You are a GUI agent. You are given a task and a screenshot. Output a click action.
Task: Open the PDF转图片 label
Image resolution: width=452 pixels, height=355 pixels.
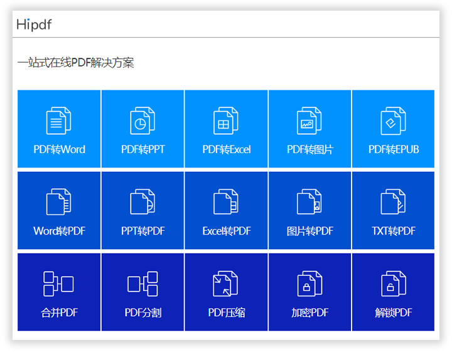click(x=310, y=149)
